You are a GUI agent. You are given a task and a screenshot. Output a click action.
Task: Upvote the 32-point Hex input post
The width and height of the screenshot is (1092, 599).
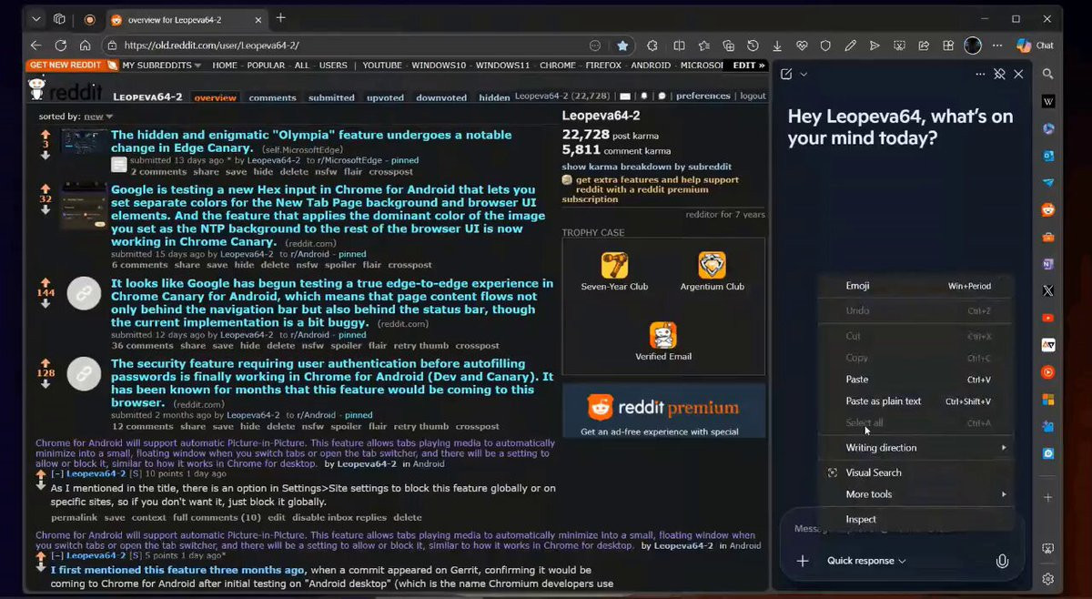coord(45,188)
